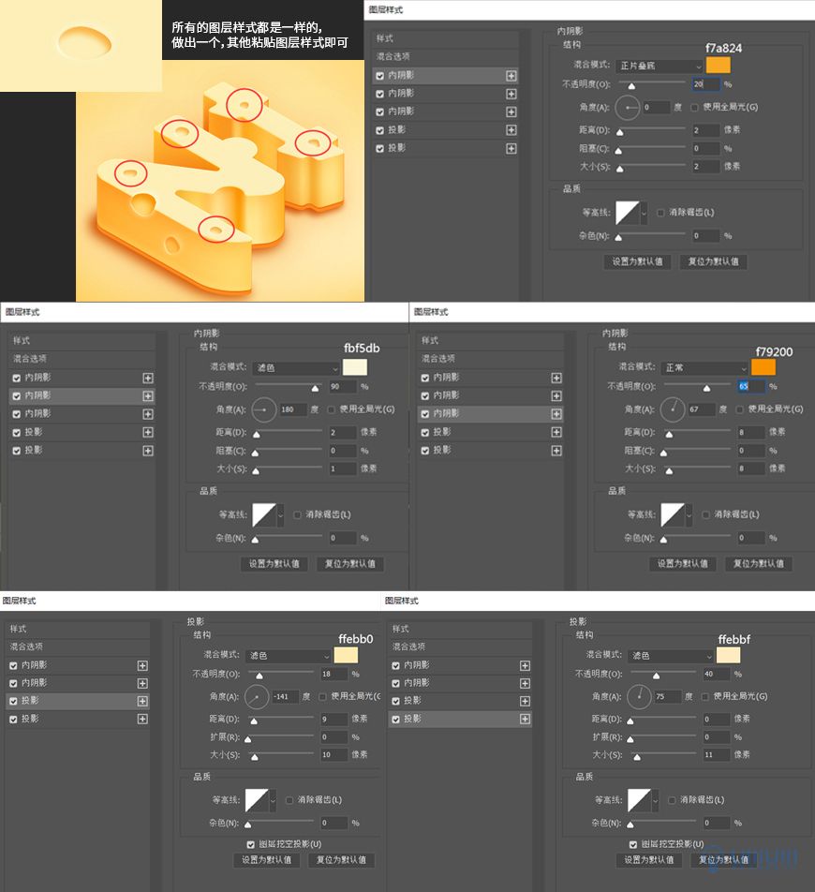815x892 pixels.
Task: Click the contour thumbnail in the ffebbf 投影 panel
Action: click(639, 800)
